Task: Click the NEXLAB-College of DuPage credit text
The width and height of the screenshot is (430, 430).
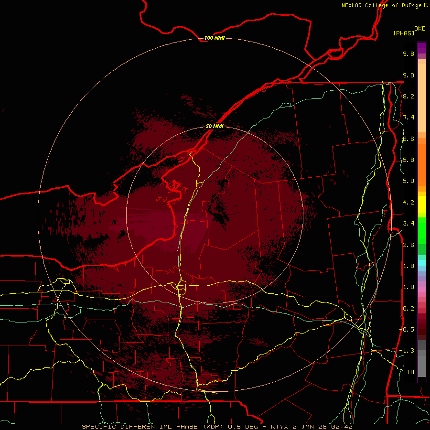Action: tap(384, 5)
